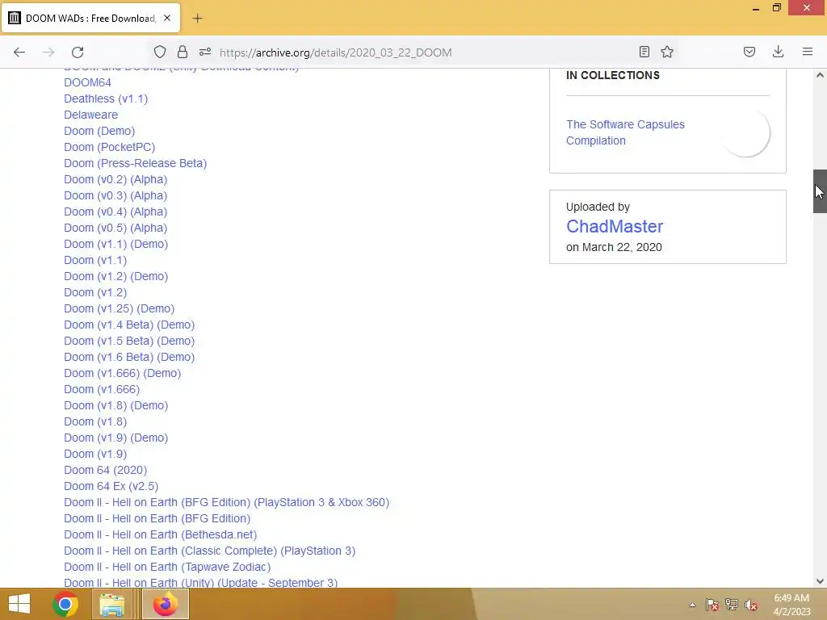Image resolution: width=827 pixels, height=620 pixels.
Task: Open Doom (v1.666) full version link
Action: (102, 389)
